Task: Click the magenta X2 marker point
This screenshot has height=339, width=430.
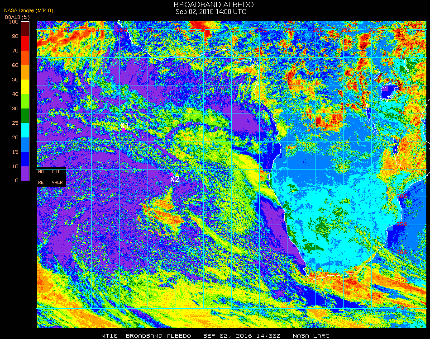Action: coord(172,174)
